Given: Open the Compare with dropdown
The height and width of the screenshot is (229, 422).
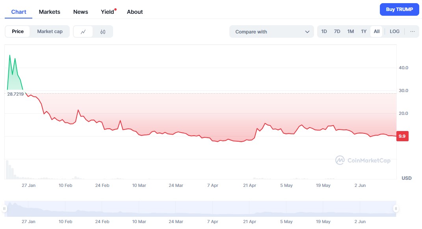Looking at the screenshot, I should 271,32.
